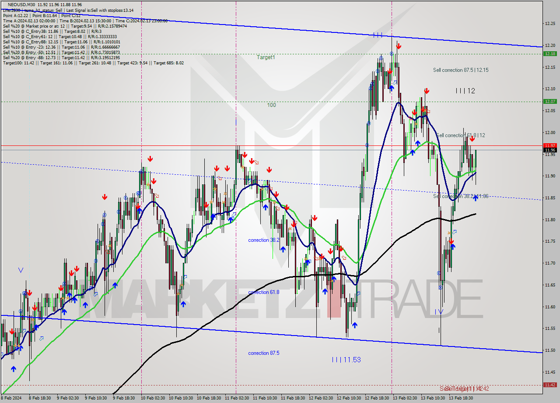This screenshot has width=560, height=403.
Task: Click the 12.00 price axis value
Action: pyautogui.click(x=550, y=132)
